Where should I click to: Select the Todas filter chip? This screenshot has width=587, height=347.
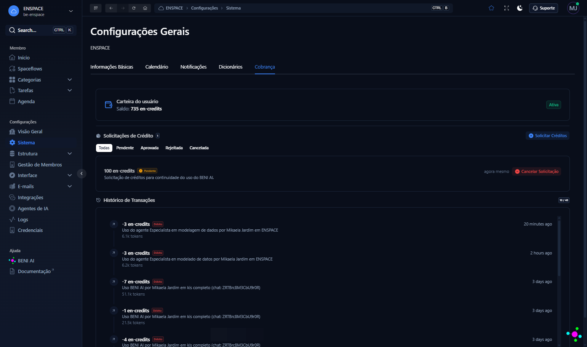coord(104,148)
